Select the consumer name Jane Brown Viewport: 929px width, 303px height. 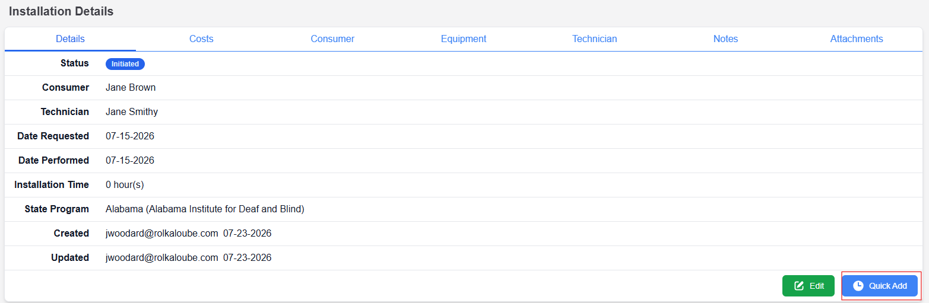click(131, 88)
